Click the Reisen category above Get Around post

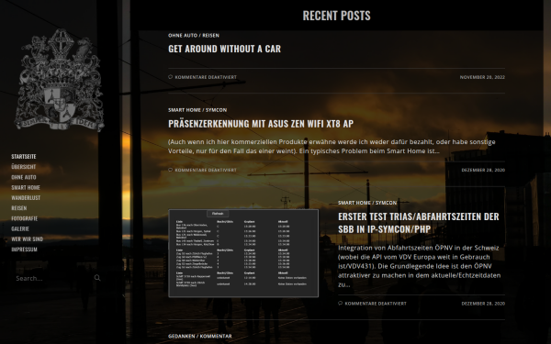coord(210,36)
